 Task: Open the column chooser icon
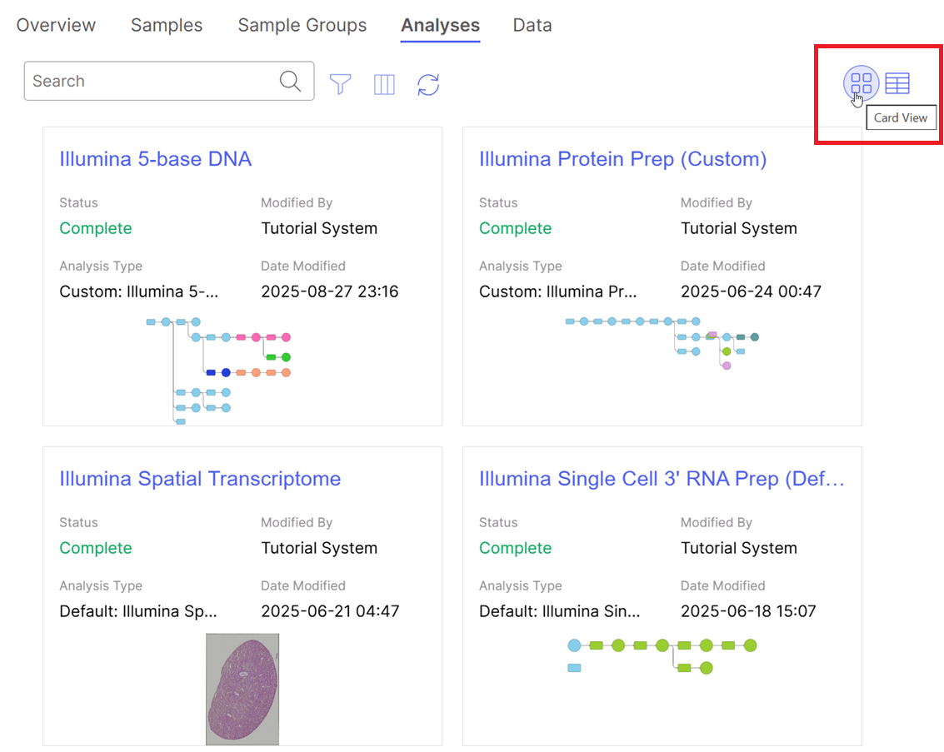tap(384, 84)
